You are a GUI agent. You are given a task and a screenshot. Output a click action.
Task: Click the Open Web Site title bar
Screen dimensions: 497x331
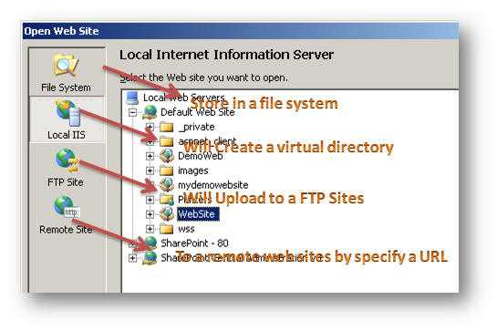click(240, 31)
